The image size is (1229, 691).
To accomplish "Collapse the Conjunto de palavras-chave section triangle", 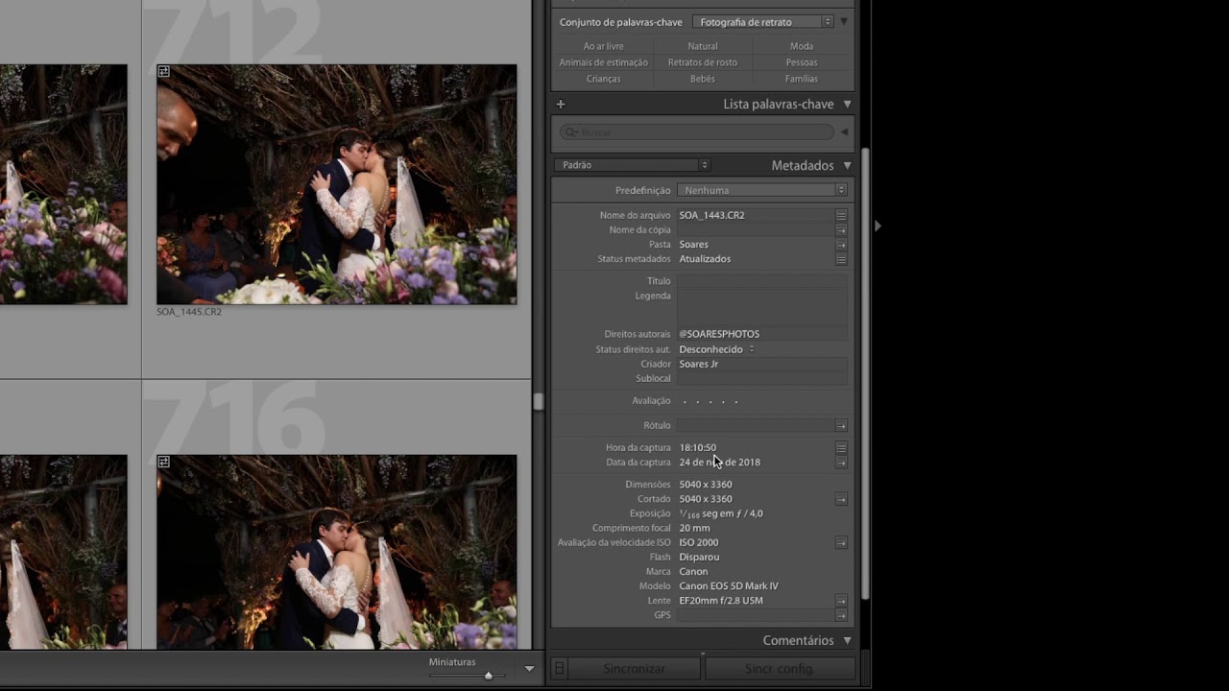I will coord(844,22).
